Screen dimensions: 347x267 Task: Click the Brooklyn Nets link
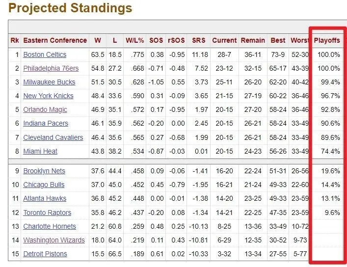[44, 171]
